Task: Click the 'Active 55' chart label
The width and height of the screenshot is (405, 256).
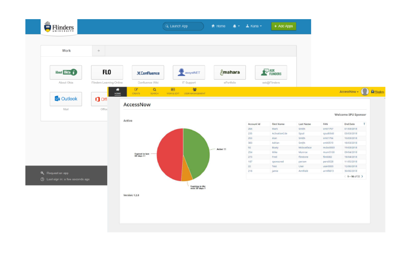Action: pyautogui.click(x=221, y=149)
